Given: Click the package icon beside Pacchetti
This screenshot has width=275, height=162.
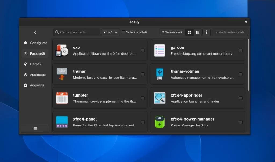Looking at the screenshot, I should (26, 53).
